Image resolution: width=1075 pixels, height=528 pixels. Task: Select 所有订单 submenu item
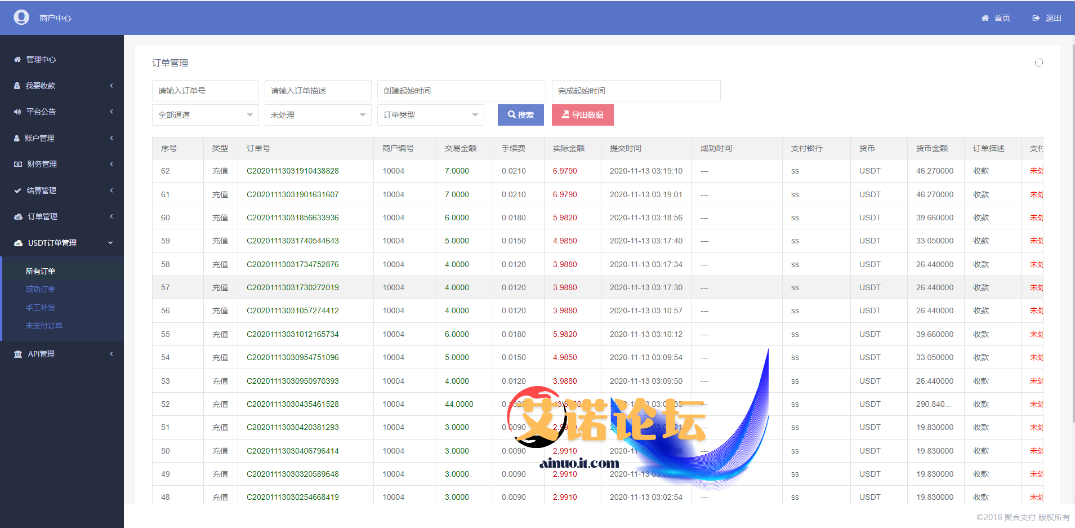pyautogui.click(x=41, y=271)
